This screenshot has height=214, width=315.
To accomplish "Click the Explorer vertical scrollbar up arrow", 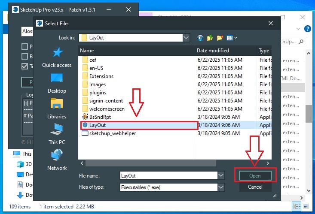I will coord(309,53).
